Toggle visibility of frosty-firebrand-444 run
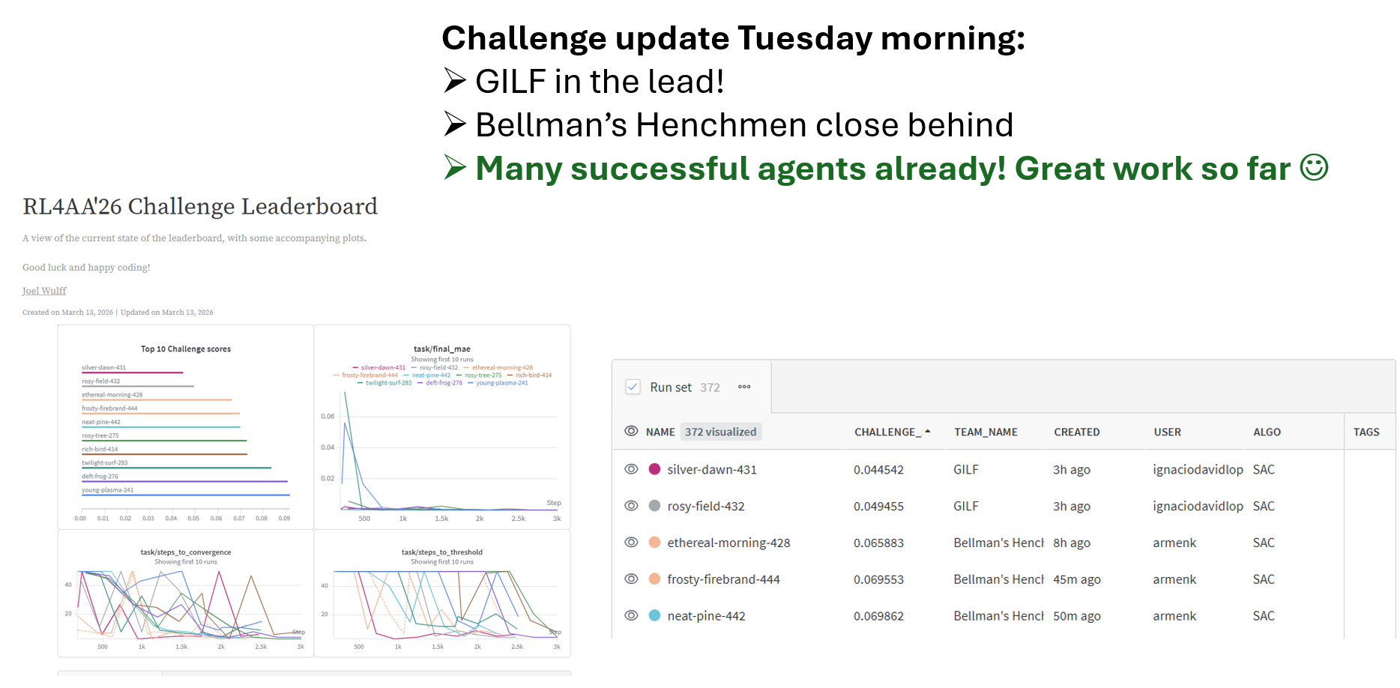 [631, 579]
